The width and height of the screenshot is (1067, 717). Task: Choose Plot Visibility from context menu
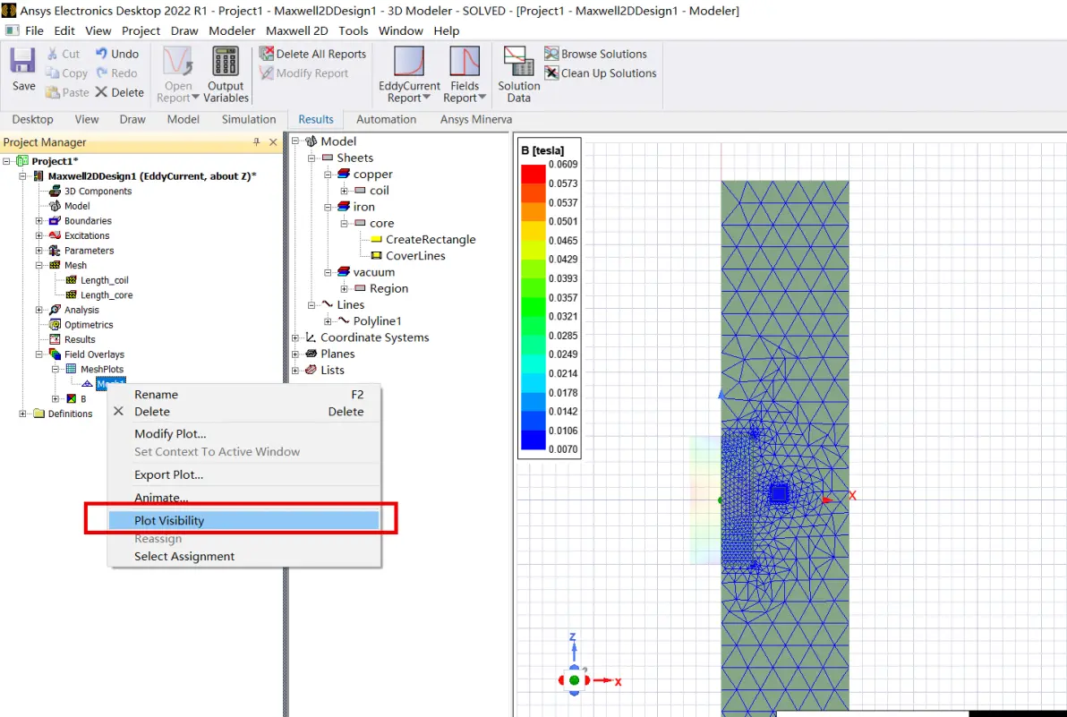pyautogui.click(x=243, y=520)
